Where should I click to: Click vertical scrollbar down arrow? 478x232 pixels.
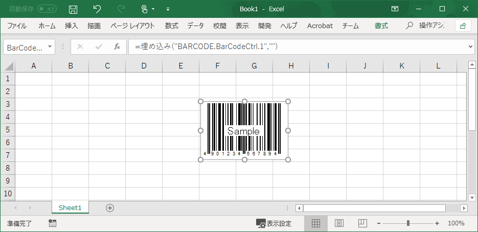pyautogui.click(x=472, y=197)
